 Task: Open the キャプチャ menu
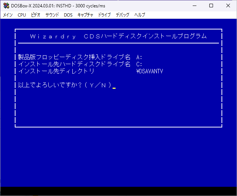click(x=85, y=15)
